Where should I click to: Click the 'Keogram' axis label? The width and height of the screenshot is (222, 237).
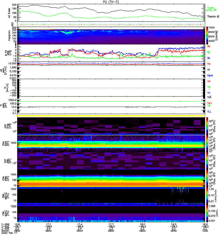(9, 35)
